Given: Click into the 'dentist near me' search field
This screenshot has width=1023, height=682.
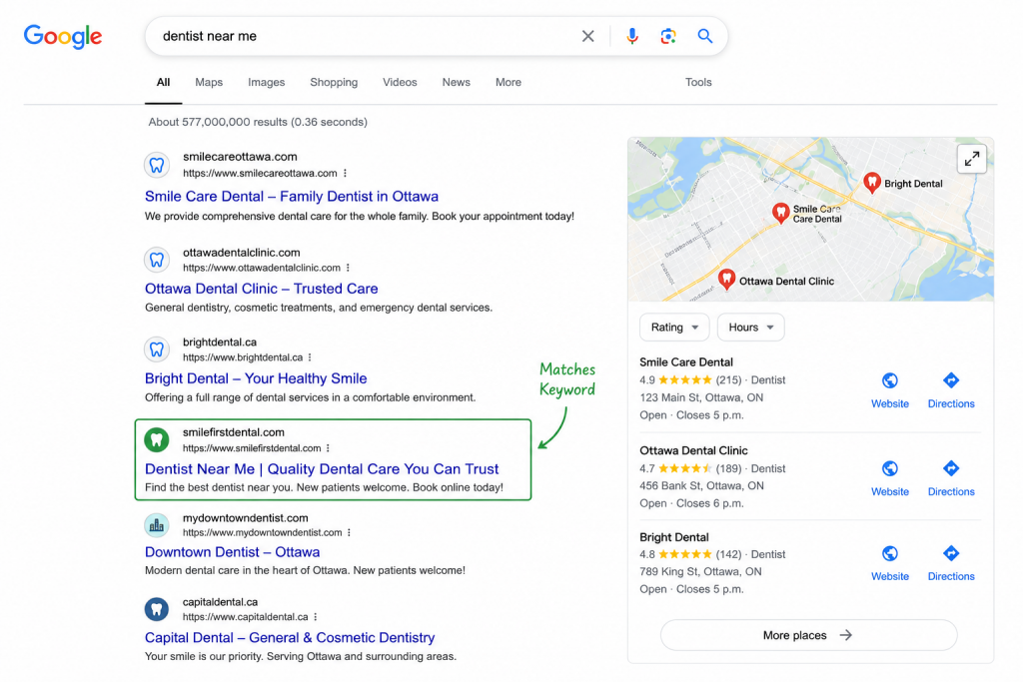Looking at the screenshot, I should pos(366,36).
